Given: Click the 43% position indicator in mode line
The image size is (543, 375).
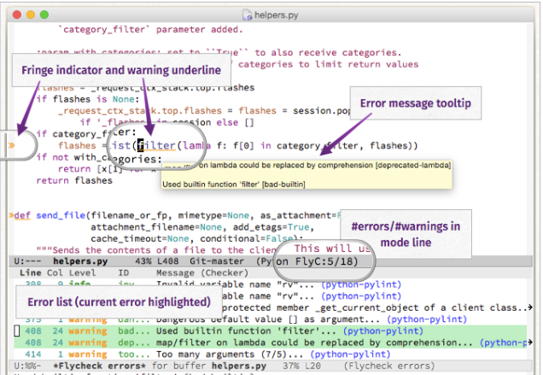Looking at the screenshot, I should [143, 261].
